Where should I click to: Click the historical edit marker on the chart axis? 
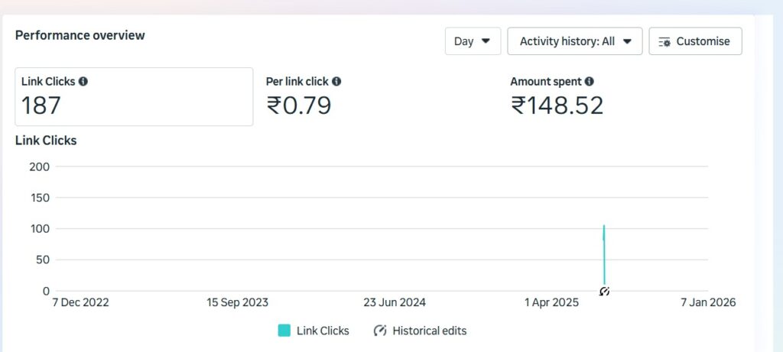604,291
